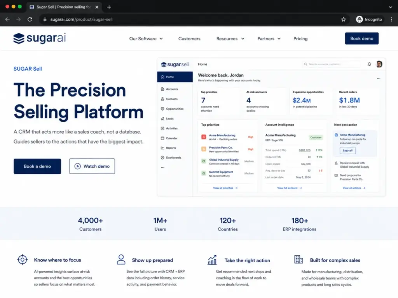Open the Customers nav link
This screenshot has width=398, height=298.
[x=189, y=39]
